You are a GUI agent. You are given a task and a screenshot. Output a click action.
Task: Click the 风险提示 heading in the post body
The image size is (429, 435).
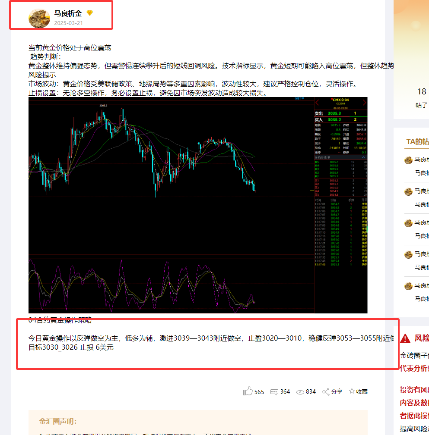point(42,75)
